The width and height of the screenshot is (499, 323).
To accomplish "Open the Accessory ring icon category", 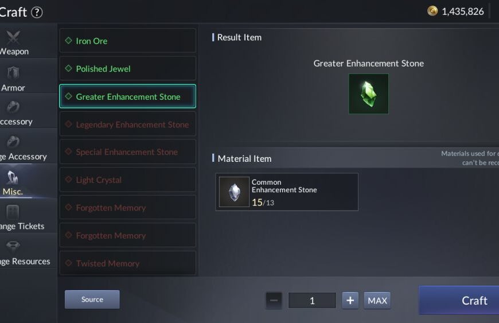I will click(x=13, y=107).
